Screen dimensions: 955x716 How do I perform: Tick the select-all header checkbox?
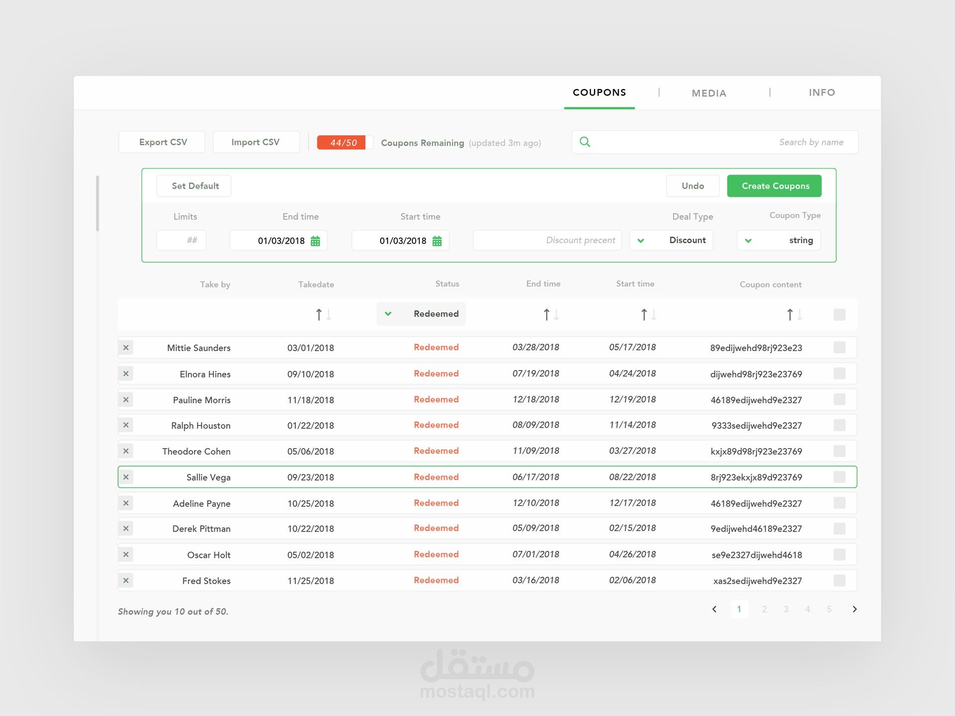(x=839, y=315)
